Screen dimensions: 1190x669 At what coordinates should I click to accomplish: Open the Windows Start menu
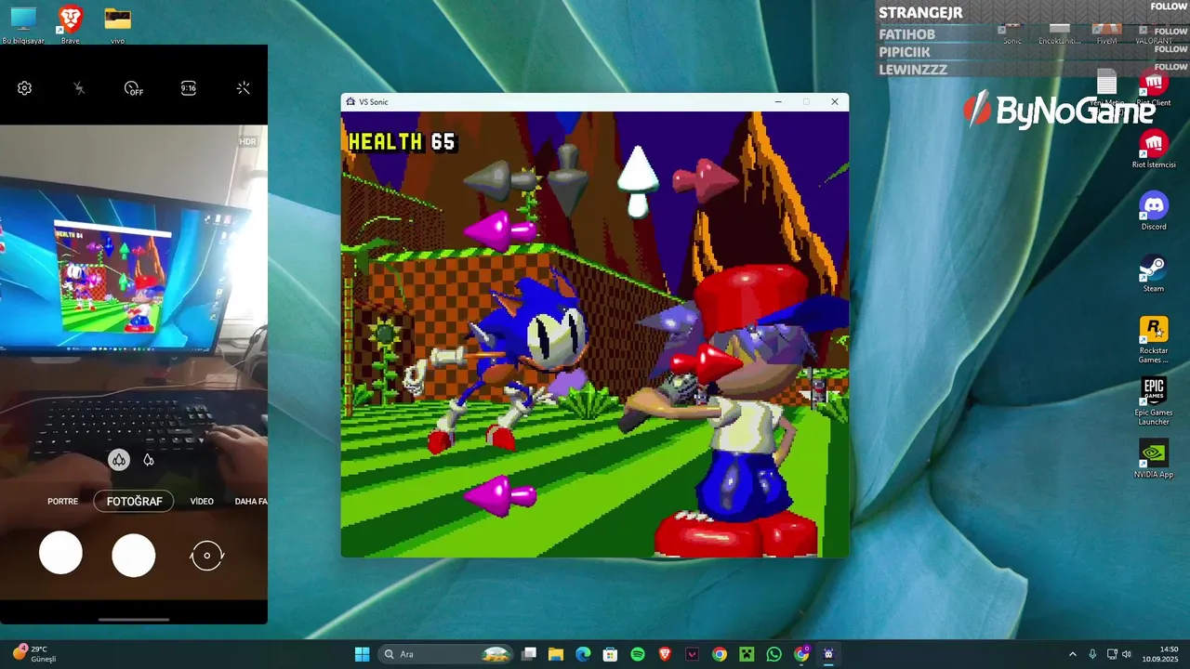[363, 654]
